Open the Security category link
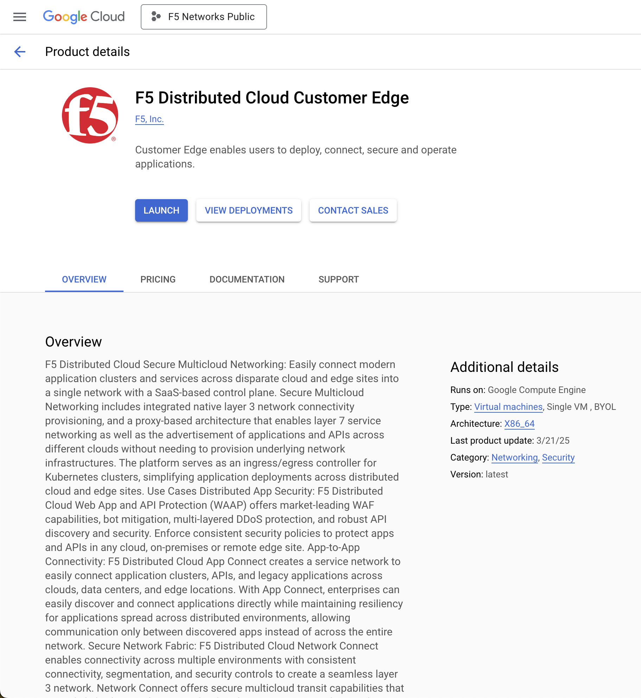Screen dimensions: 641x698 [558, 457]
